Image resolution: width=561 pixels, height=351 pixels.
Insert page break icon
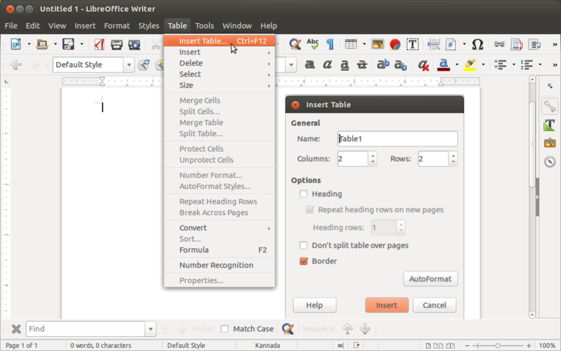(x=433, y=44)
